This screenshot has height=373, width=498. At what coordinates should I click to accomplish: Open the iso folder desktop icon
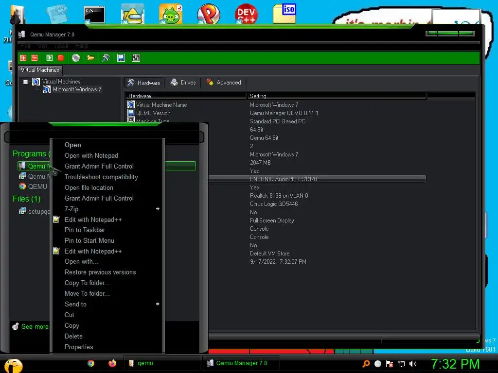coord(285,13)
